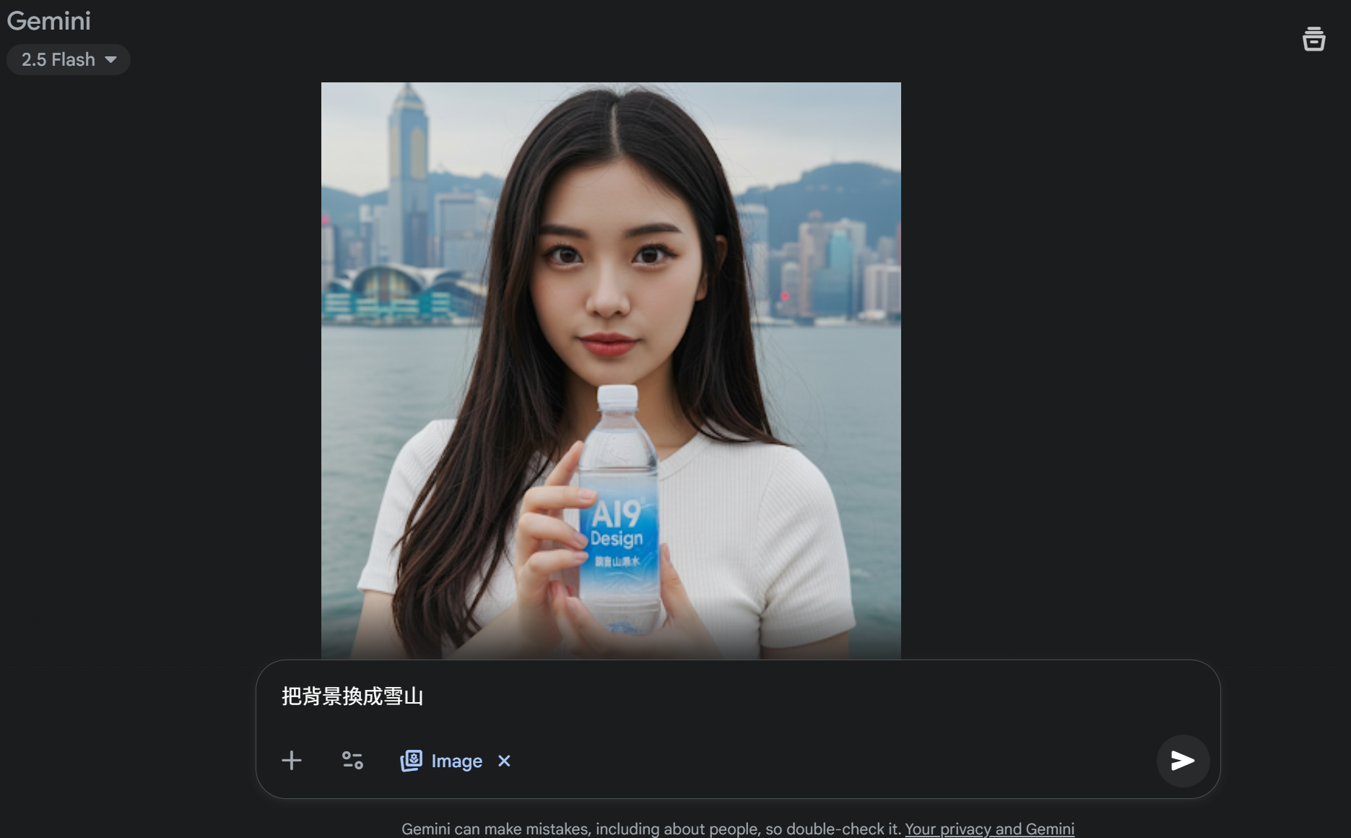This screenshot has height=838, width=1351.
Task: Open the plus add files menu
Action: coord(292,761)
